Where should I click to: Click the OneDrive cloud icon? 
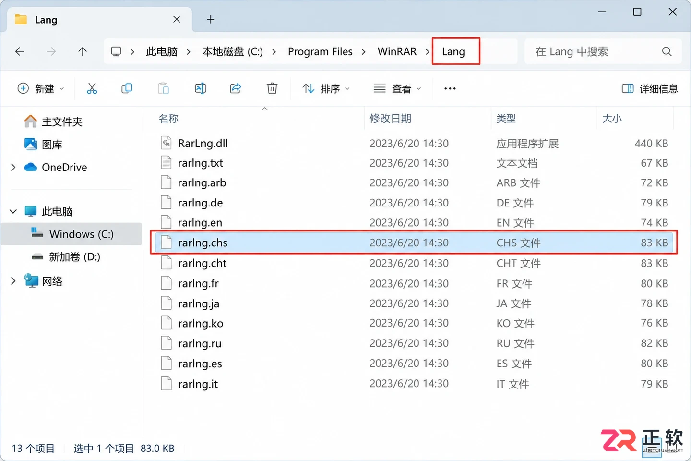point(31,167)
